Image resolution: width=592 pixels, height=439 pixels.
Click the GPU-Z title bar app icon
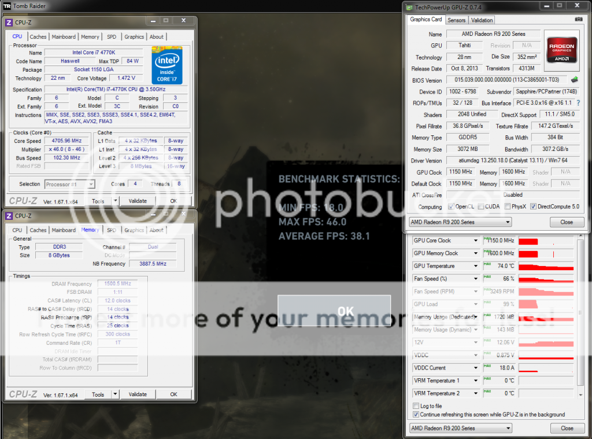[x=410, y=8]
